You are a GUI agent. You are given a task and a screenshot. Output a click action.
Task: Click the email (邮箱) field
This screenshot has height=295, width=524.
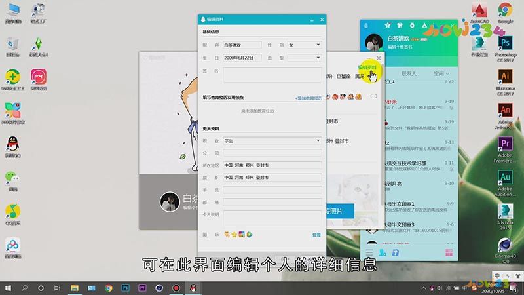272,202
